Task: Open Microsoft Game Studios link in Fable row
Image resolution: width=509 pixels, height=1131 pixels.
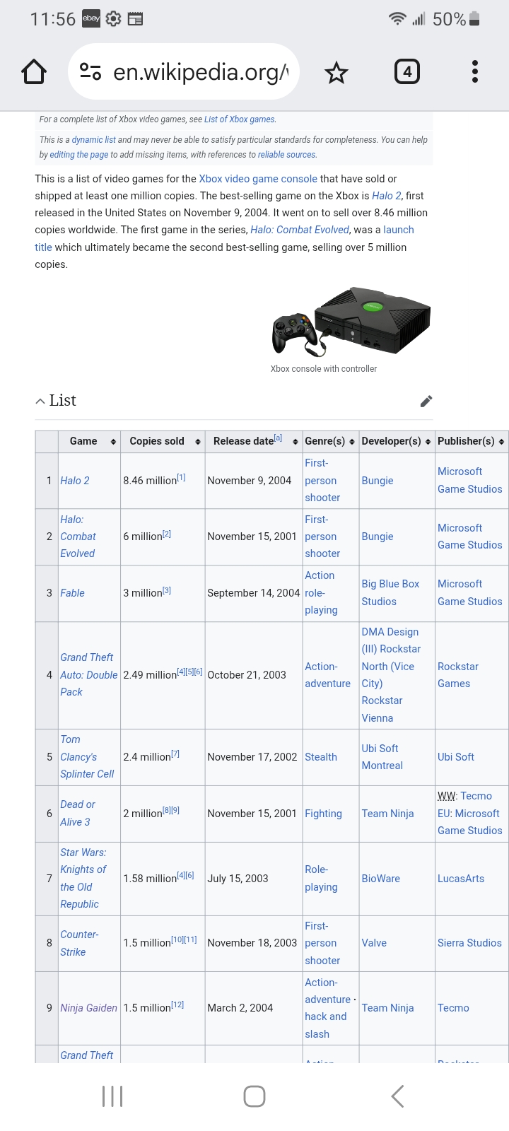Action: pyautogui.click(x=470, y=593)
